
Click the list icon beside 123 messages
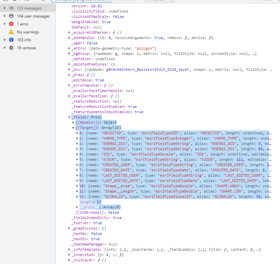click(11, 8)
